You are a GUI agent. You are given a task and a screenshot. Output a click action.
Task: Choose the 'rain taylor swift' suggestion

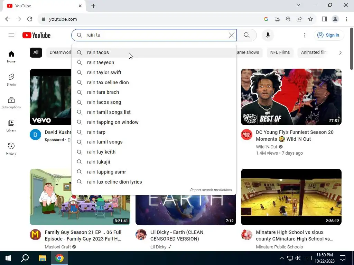point(154,72)
